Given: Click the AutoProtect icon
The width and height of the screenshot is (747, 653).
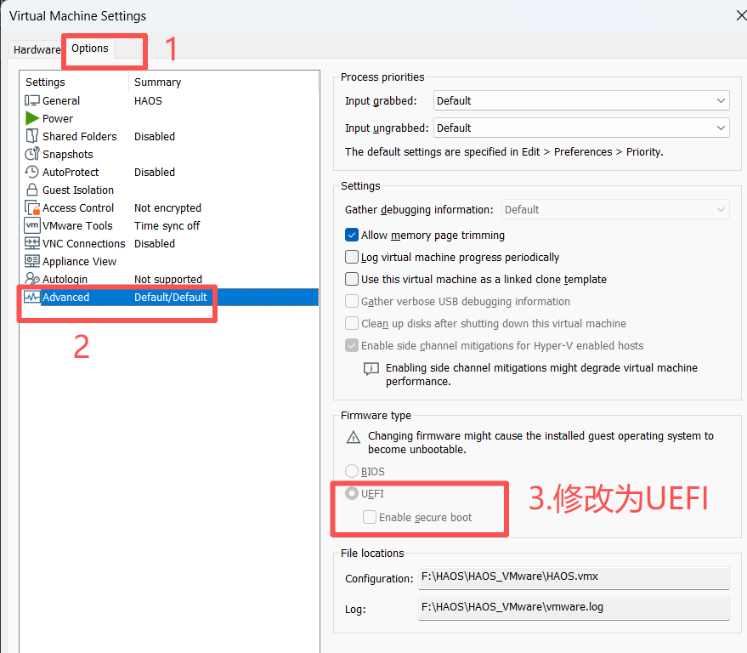Looking at the screenshot, I should [32, 172].
